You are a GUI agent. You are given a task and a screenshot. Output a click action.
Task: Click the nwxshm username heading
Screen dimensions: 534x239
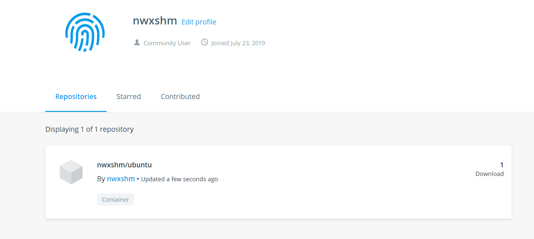(x=155, y=21)
